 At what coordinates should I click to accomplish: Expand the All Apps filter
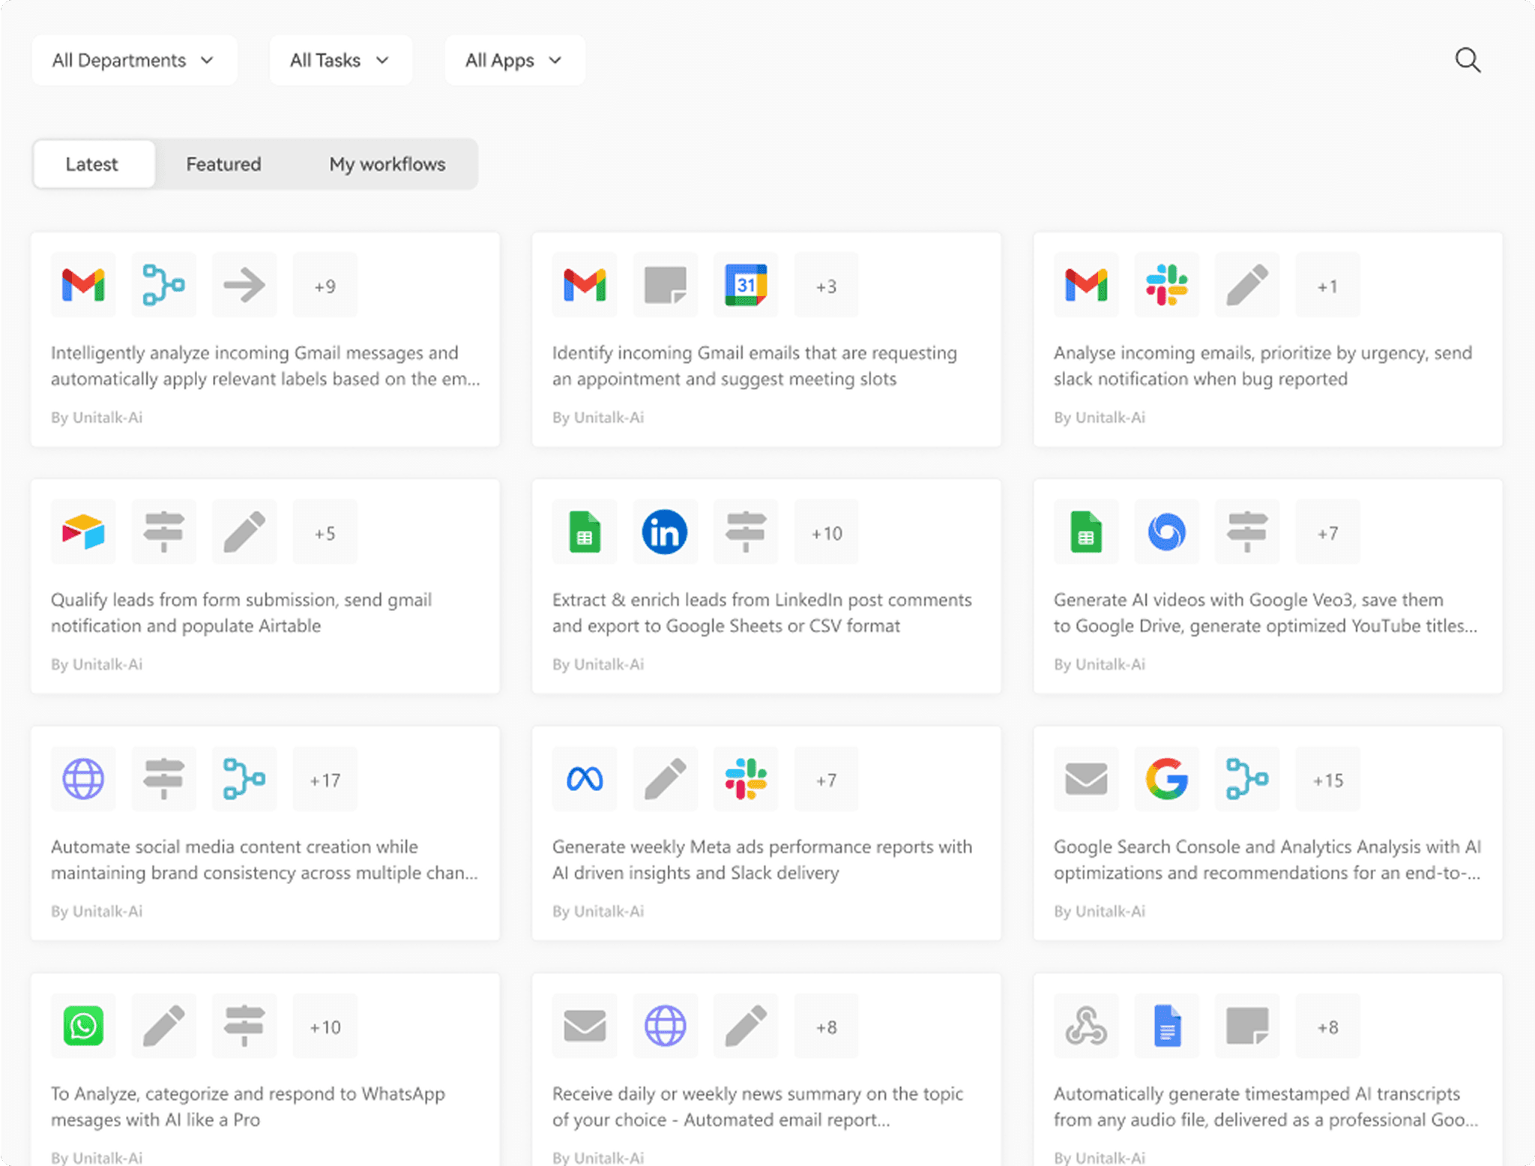point(514,60)
